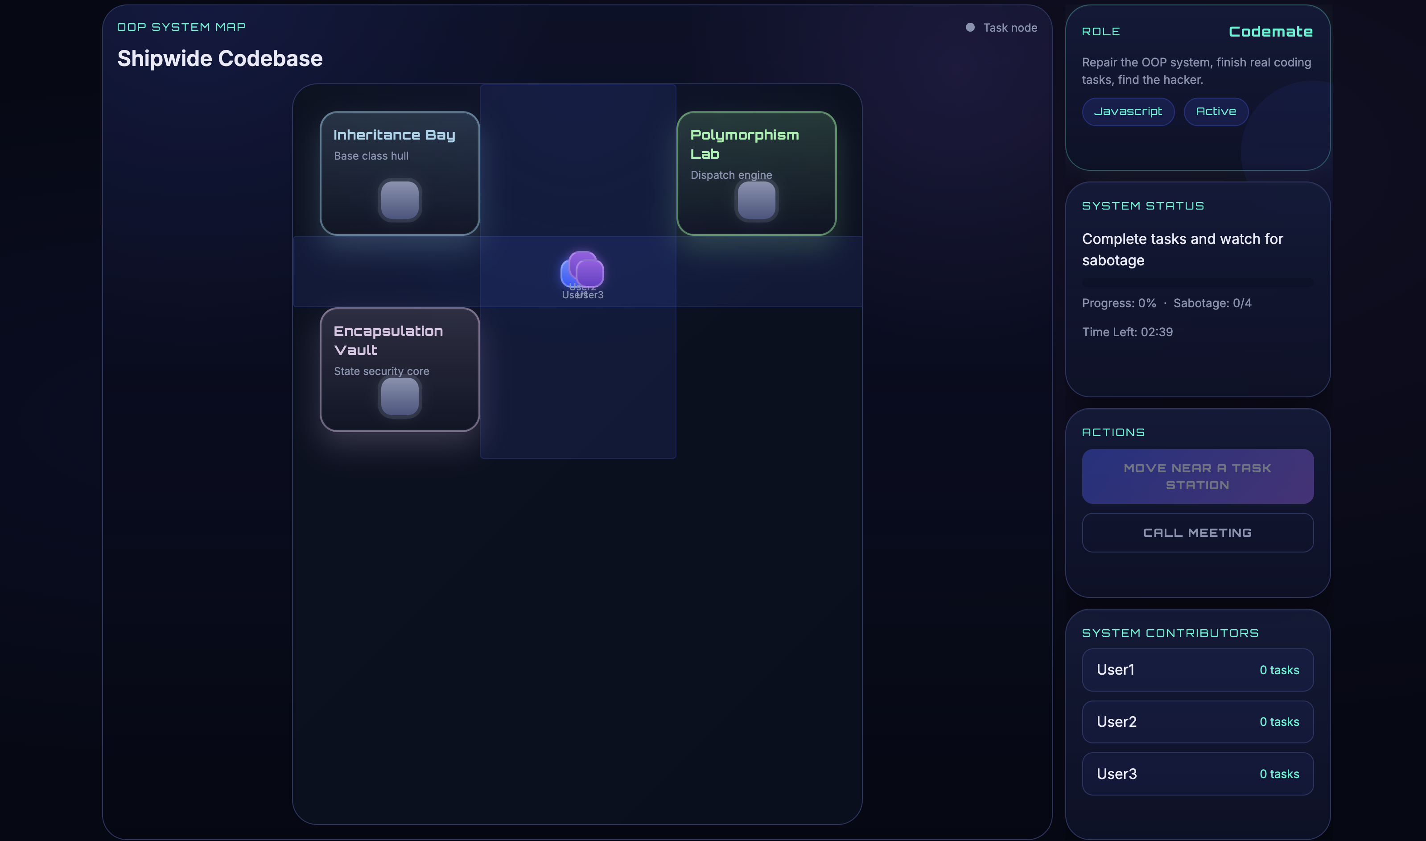Click the Move Near a Task Station button

[x=1197, y=476]
